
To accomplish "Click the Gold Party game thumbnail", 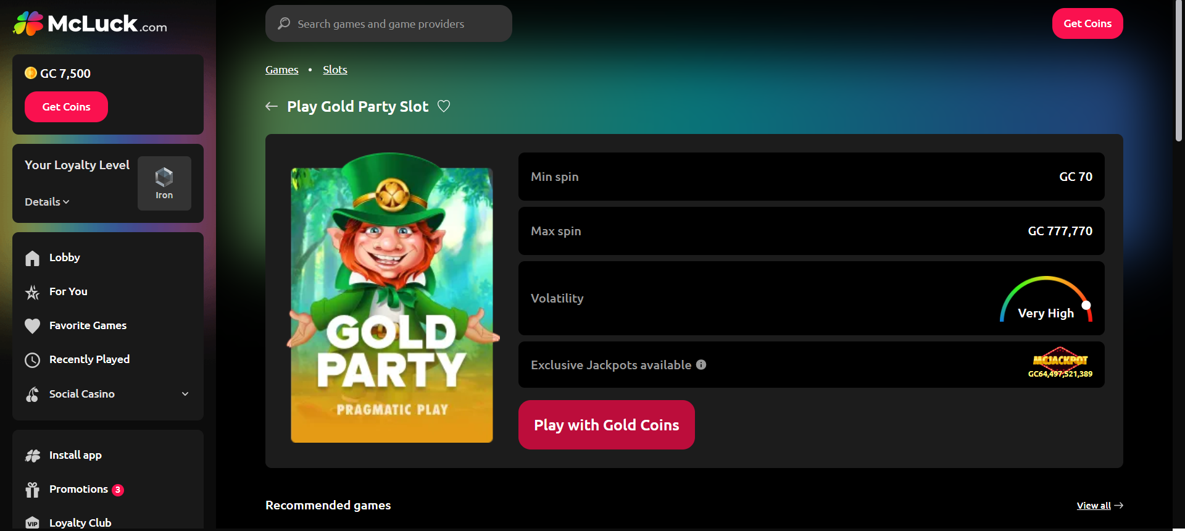I will (392, 298).
